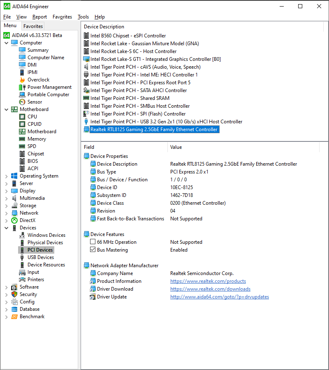Expand the Operating System node
329x370 pixels.
pos(6,176)
